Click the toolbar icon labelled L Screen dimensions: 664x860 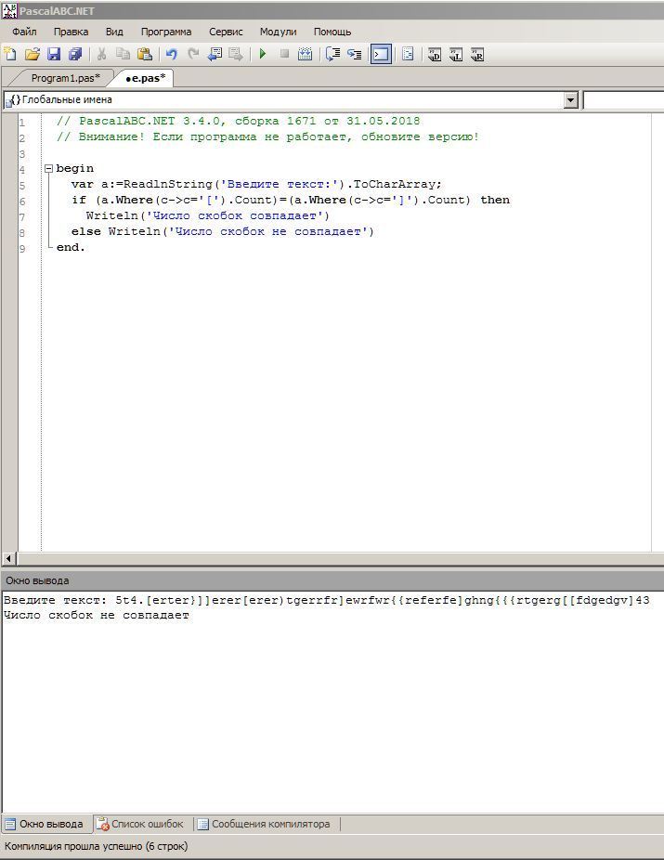(456, 54)
